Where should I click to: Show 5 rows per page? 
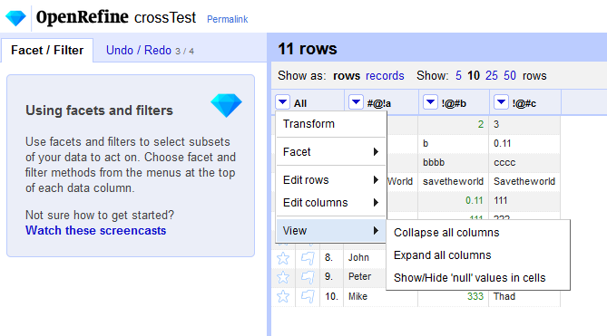click(x=458, y=76)
